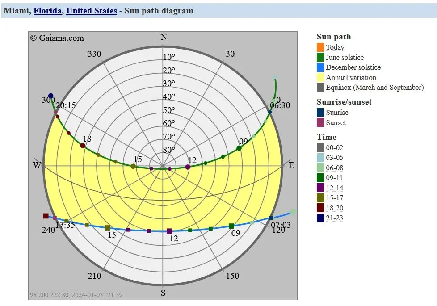
Task: Select the Sunset legend label
Action: pyautogui.click(x=336, y=122)
